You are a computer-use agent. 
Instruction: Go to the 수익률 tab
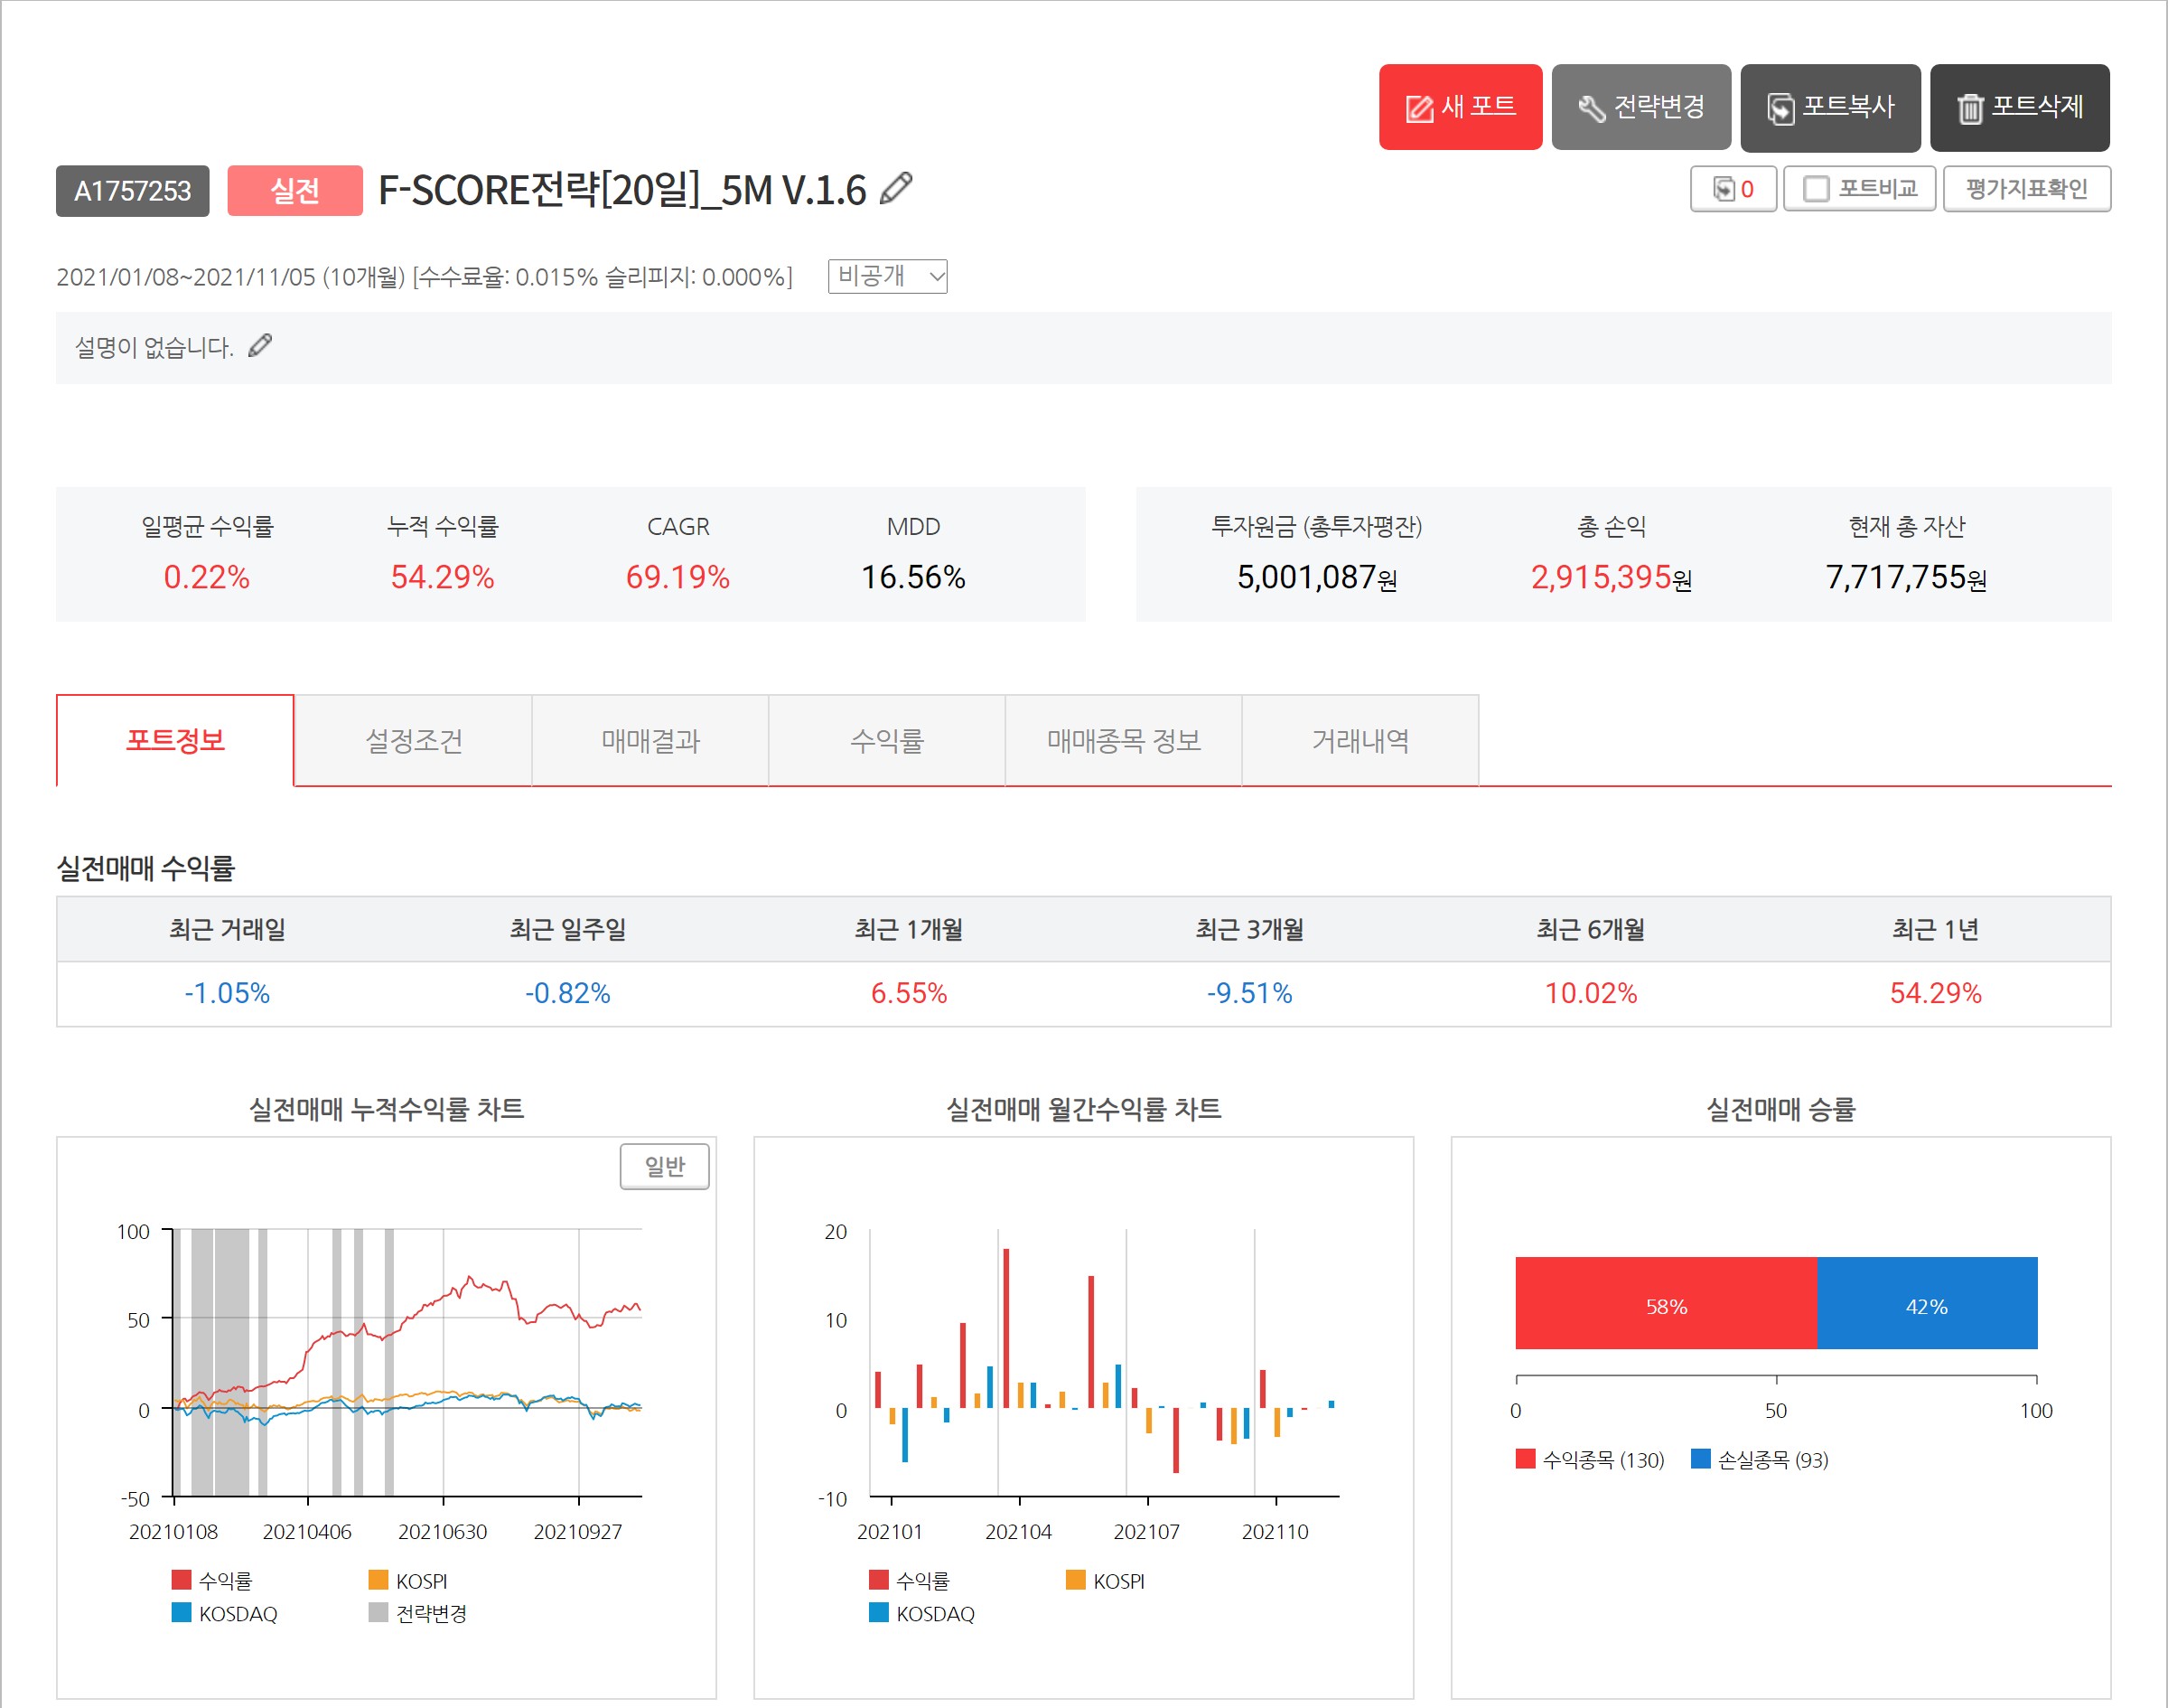coord(886,741)
